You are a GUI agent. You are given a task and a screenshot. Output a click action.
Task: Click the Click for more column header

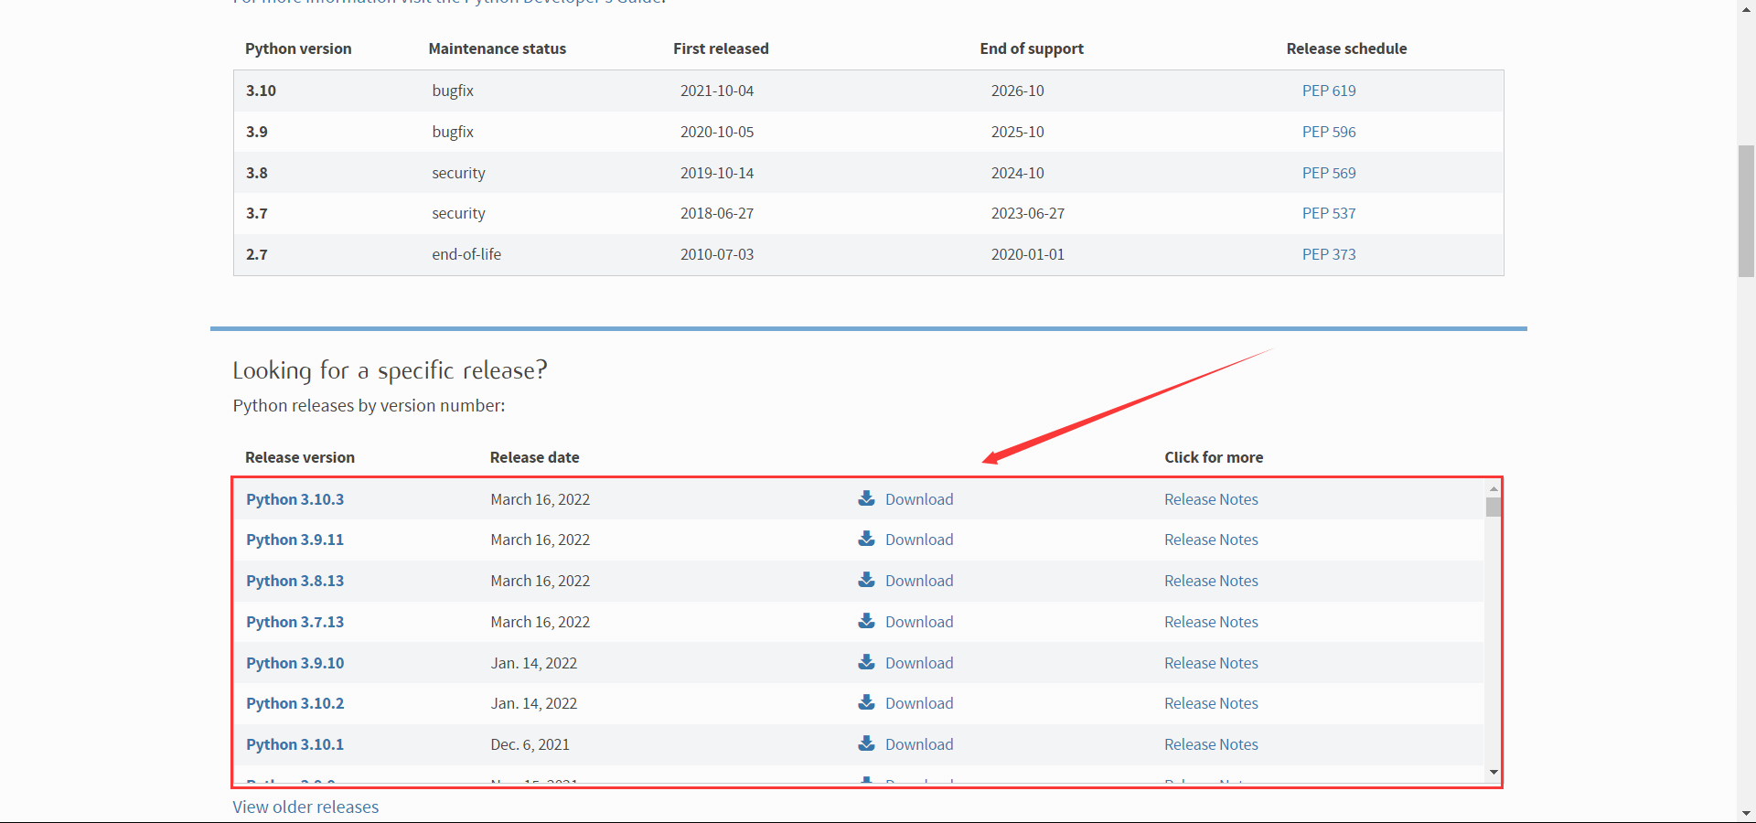point(1214,457)
